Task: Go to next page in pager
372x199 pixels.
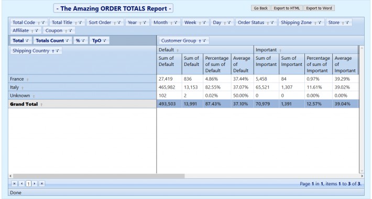Action: coord(35,183)
